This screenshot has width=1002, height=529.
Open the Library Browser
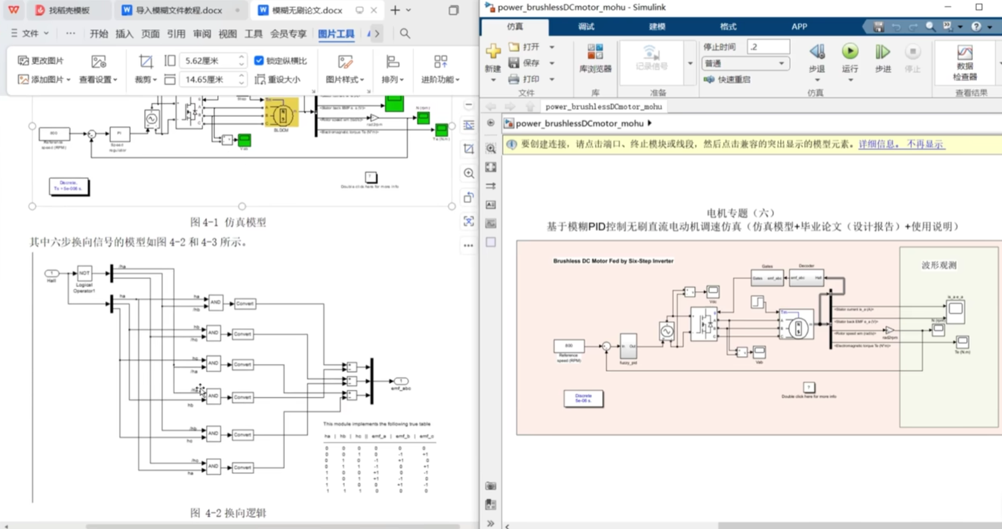[595, 58]
